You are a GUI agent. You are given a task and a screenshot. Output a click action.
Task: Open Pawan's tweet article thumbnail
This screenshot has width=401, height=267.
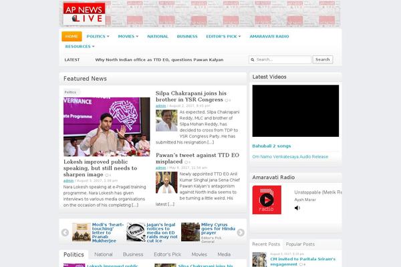[166, 182]
